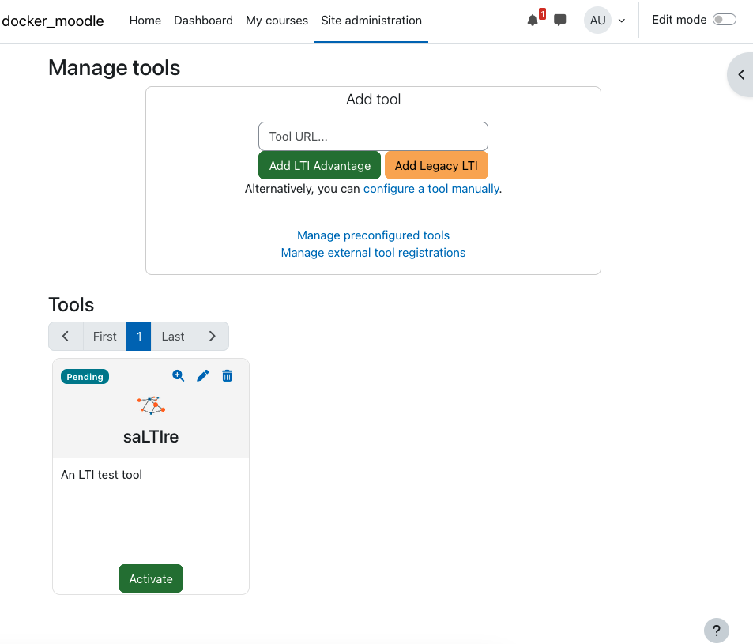
Task: Open the Home menu item
Action: click(x=145, y=21)
